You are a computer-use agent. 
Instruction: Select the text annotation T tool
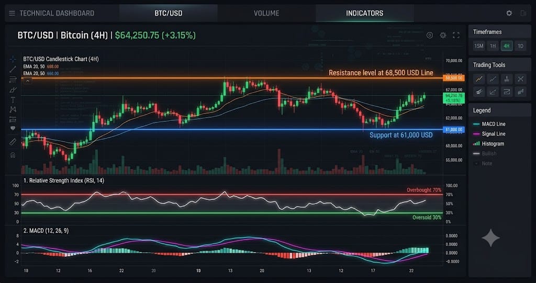[x=13, y=100]
